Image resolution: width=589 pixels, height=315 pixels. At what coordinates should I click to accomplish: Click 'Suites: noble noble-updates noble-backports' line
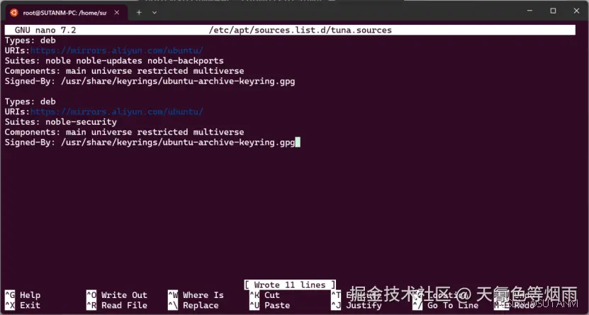[114, 61]
